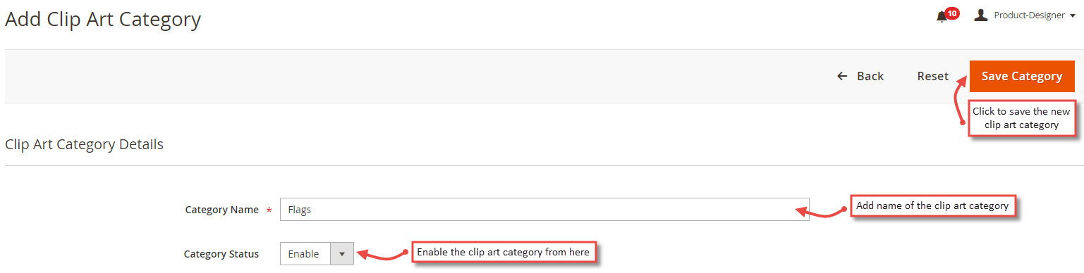Go back using the Back link text
The image size is (1084, 273).
[870, 76]
